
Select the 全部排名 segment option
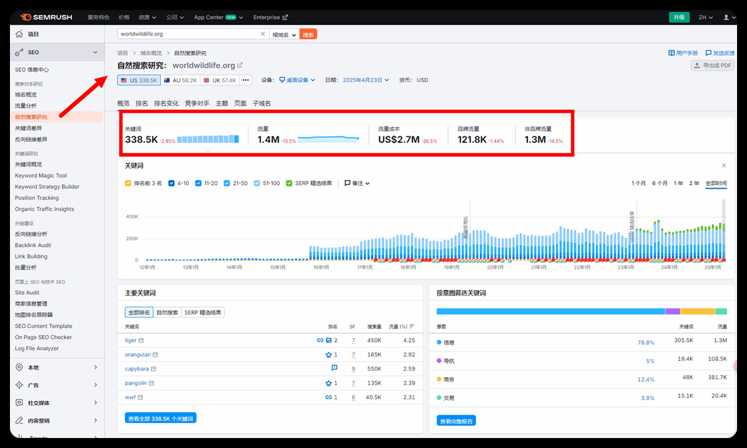(139, 312)
